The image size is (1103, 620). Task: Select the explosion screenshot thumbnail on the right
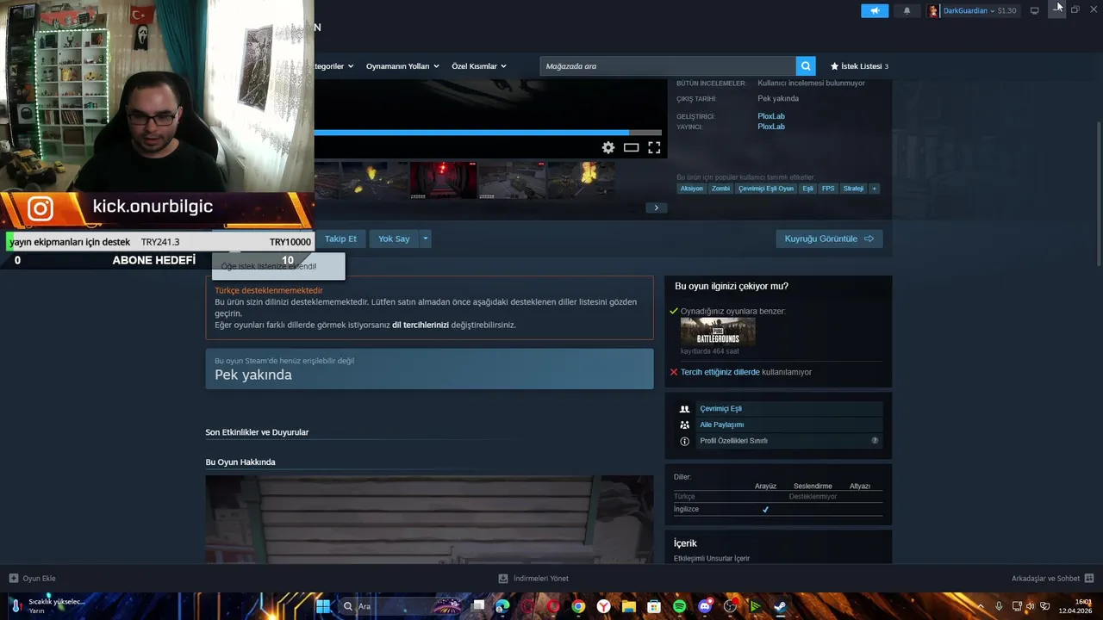[x=581, y=180]
